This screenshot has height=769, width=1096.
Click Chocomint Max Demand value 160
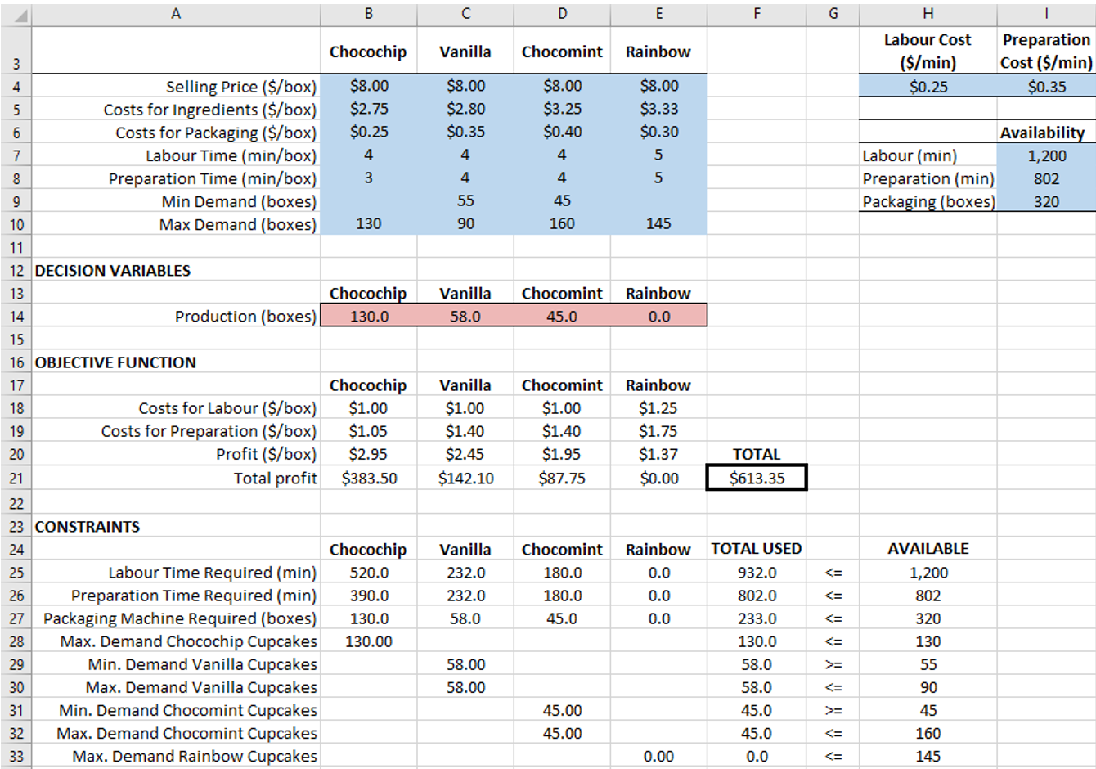pos(562,223)
